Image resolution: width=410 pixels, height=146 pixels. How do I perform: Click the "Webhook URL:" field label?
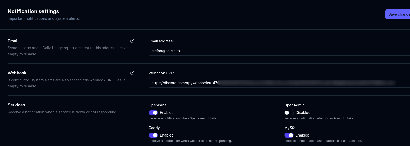pyautogui.click(x=161, y=73)
